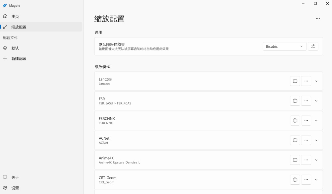The width and height of the screenshot is (332, 194).
Task: Maximize the Magpie window
Action: [315, 3]
